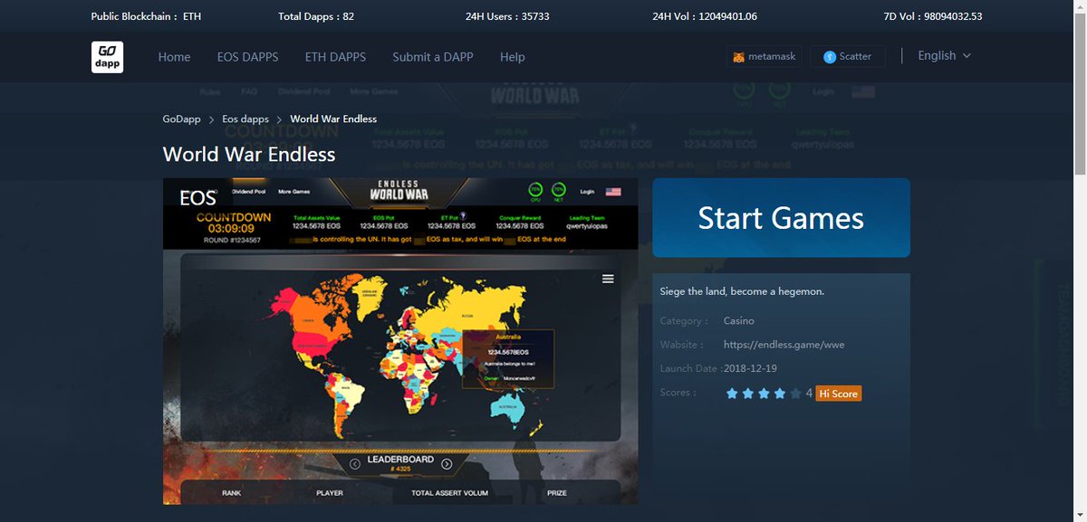
Task: Click the Start Games button
Action: coord(781,218)
